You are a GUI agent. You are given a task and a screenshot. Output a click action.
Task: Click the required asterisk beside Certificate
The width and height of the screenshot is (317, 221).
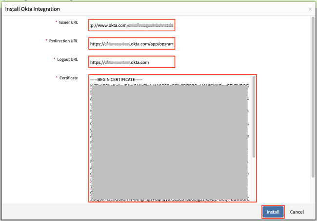56,77
